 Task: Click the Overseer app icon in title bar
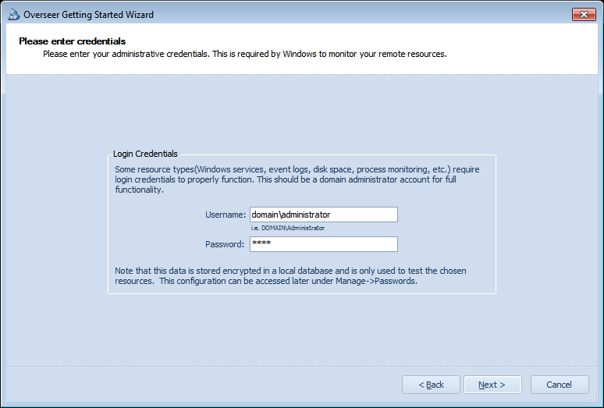pyautogui.click(x=13, y=15)
